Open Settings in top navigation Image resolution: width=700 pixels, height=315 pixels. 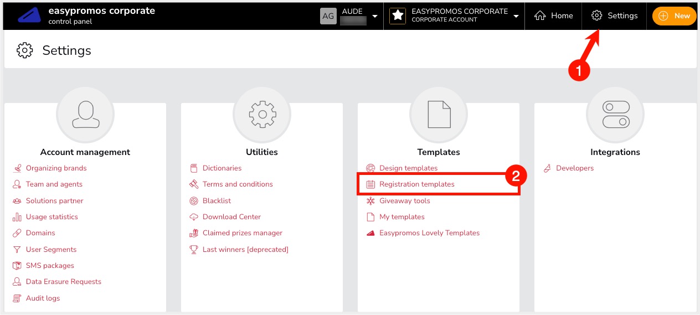(x=614, y=16)
